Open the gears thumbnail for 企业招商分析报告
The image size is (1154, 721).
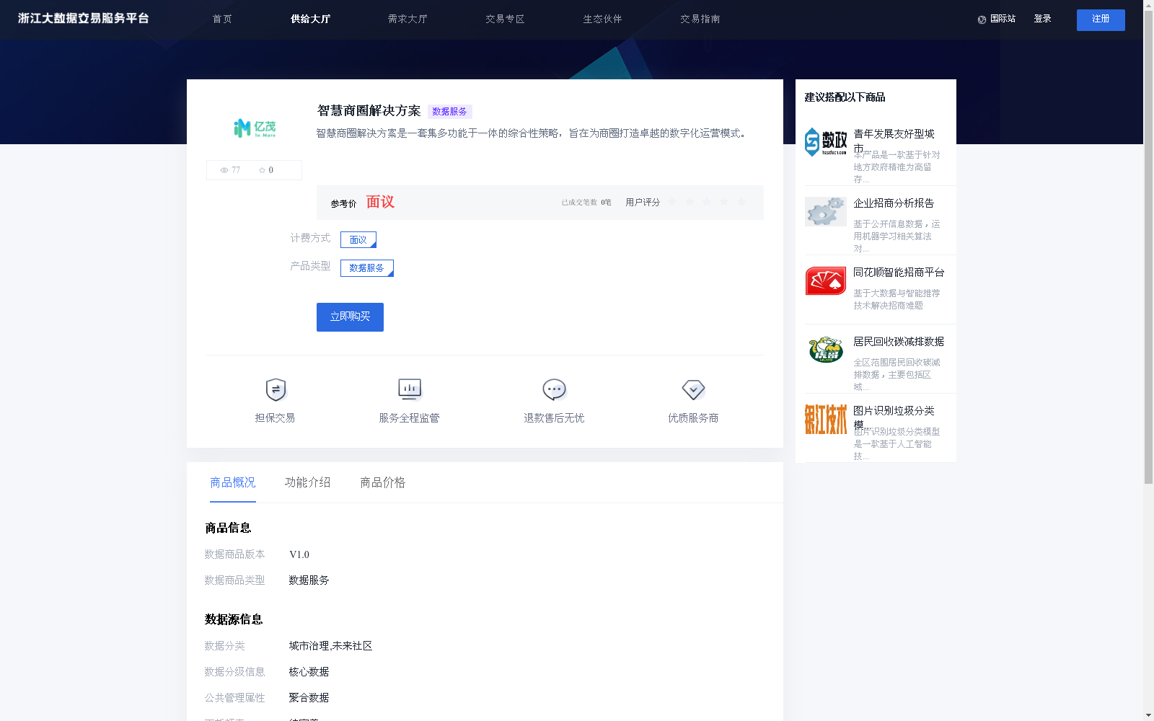coord(826,211)
